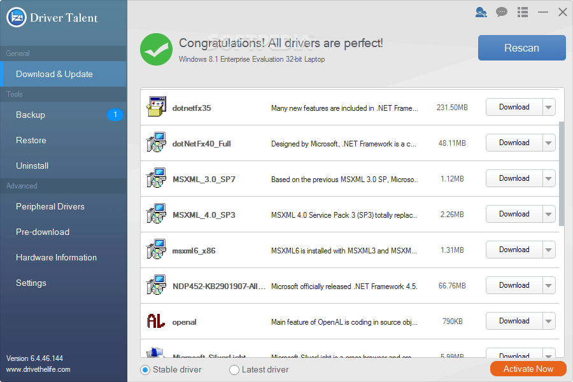Image resolution: width=573 pixels, height=382 pixels.
Task: Click the 66.76MB size value
Action: pyautogui.click(x=452, y=286)
